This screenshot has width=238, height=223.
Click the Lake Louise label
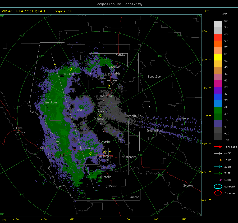[x=21, y=130]
